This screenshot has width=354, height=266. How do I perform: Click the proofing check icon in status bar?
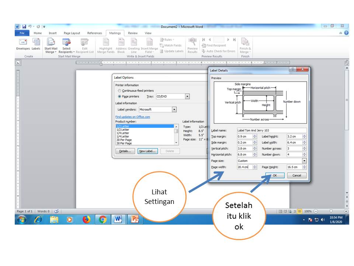point(56,211)
